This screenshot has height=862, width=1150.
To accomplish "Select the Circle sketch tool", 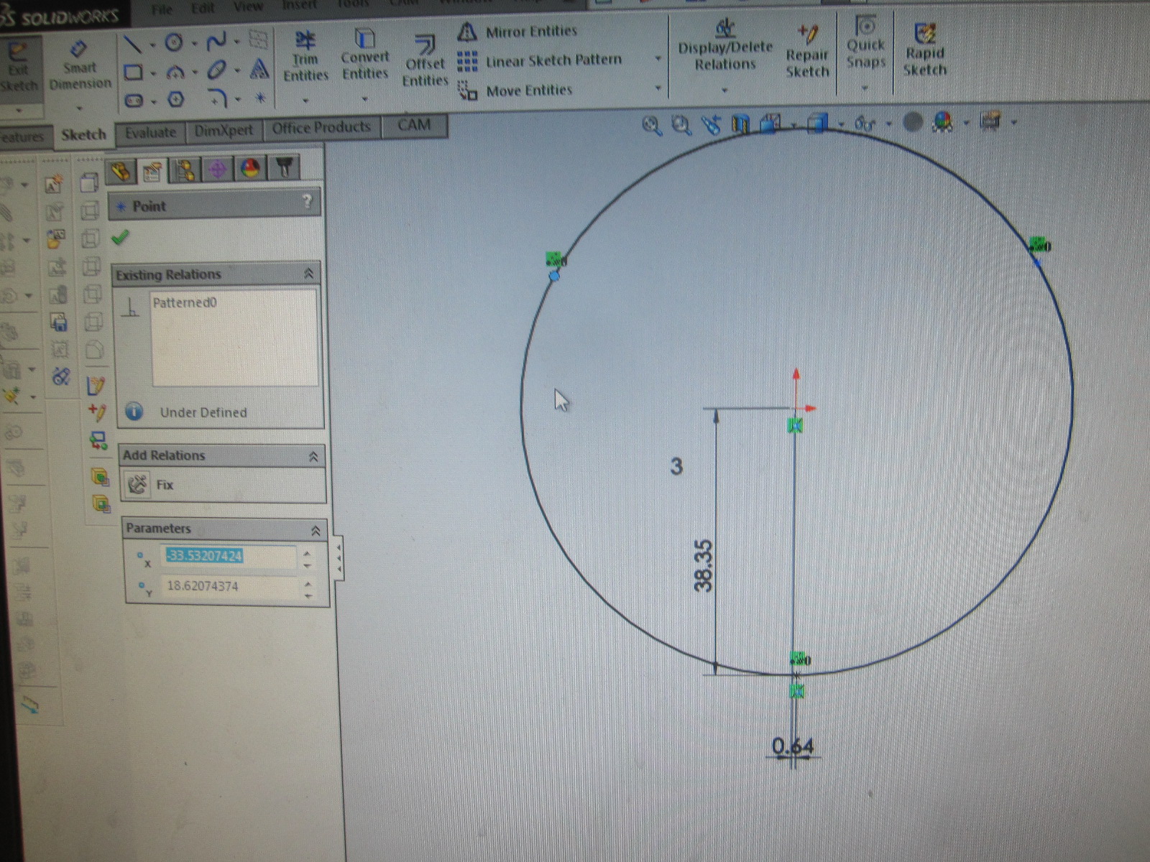I will (x=174, y=43).
